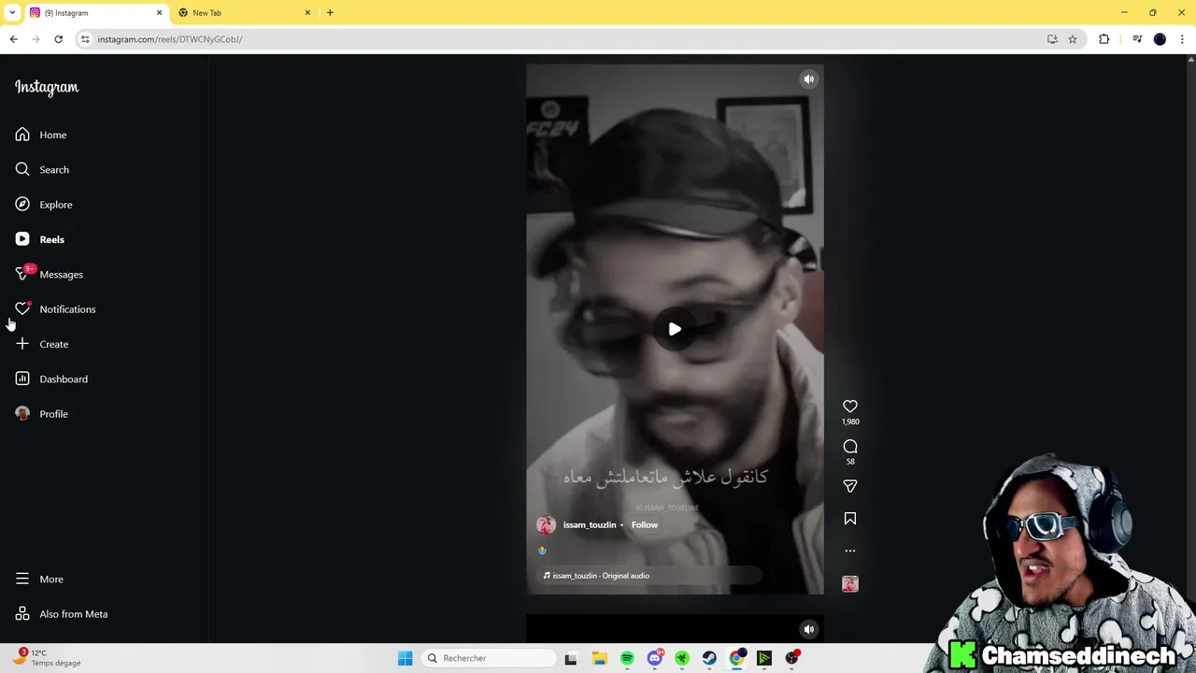Open the browser media control icon
The width and height of the screenshot is (1196, 673).
(x=1137, y=39)
